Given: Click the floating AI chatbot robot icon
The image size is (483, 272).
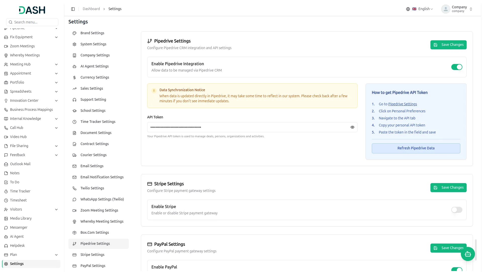Looking at the screenshot, I should pyautogui.click(x=468, y=254).
